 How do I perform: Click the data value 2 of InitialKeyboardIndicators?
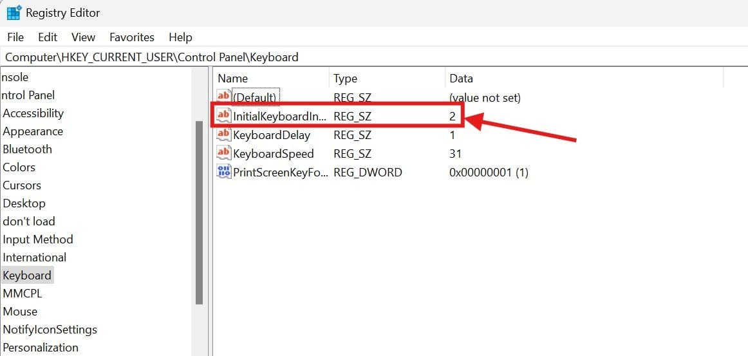(453, 115)
